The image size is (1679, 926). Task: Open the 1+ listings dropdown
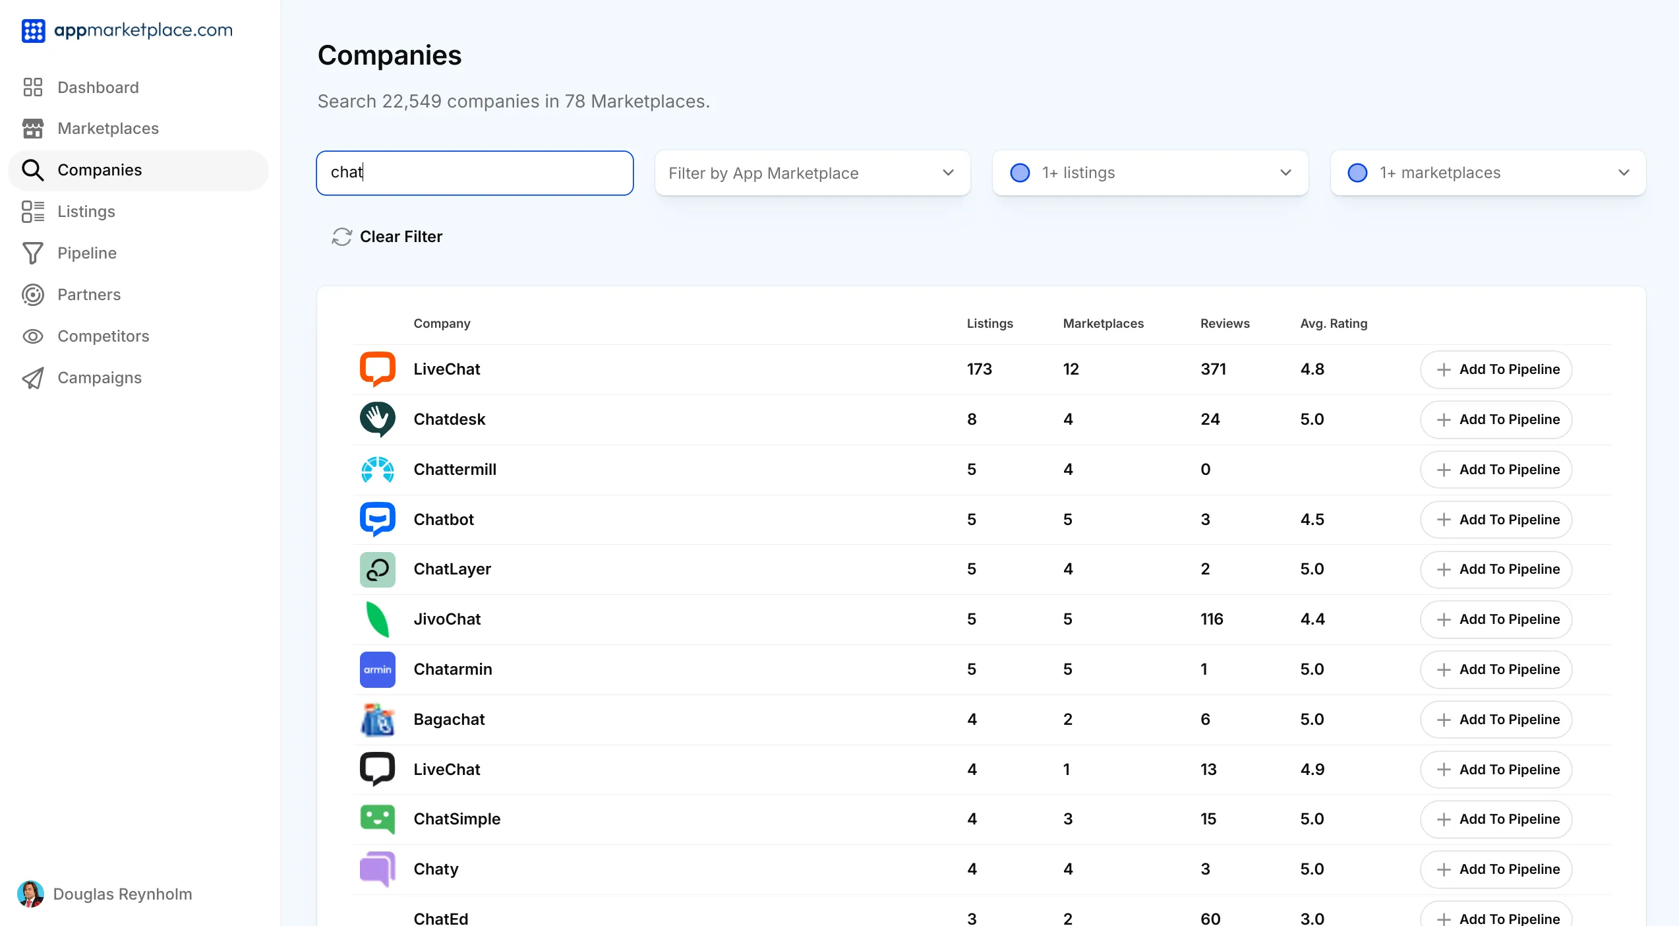pyautogui.click(x=1150, y=173)
